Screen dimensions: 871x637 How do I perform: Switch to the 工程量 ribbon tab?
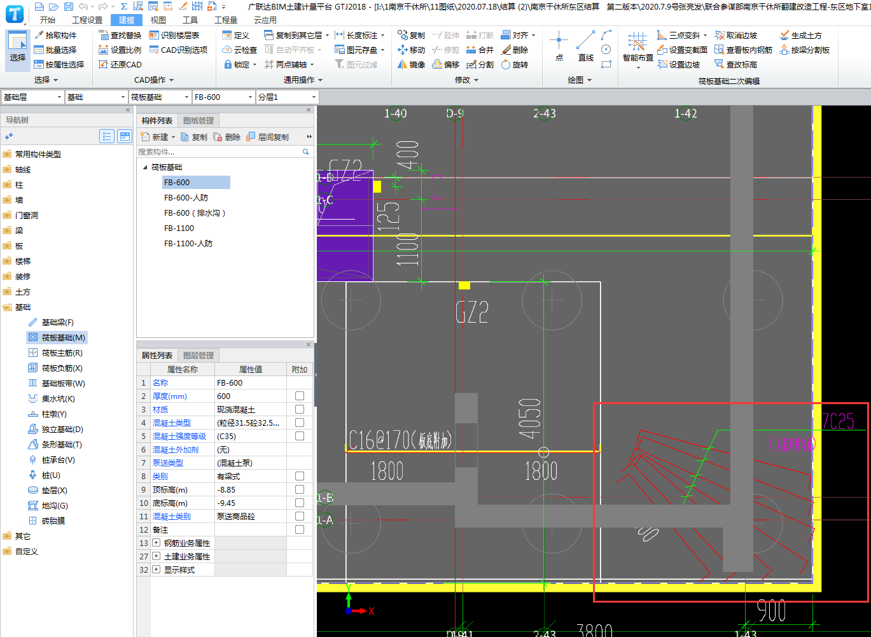pyautogui.click(x=226, y=20)
